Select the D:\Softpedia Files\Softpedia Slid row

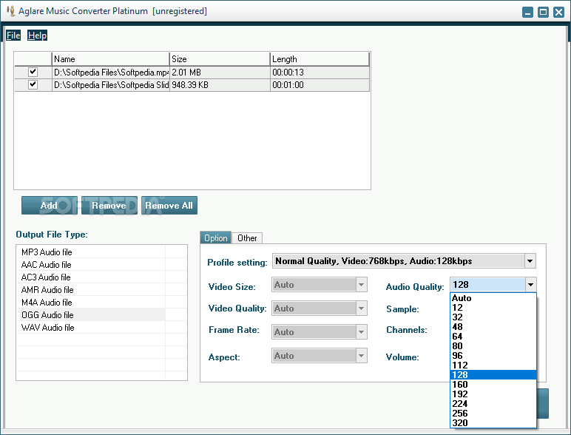[192, 85]
